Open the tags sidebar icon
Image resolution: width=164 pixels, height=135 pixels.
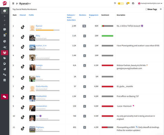[x=5, y=58]
